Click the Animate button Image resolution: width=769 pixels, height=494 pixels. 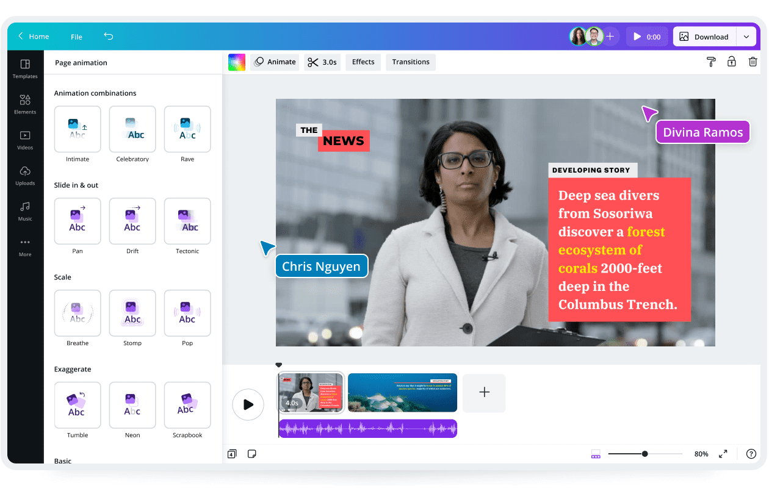coord(275,62)
